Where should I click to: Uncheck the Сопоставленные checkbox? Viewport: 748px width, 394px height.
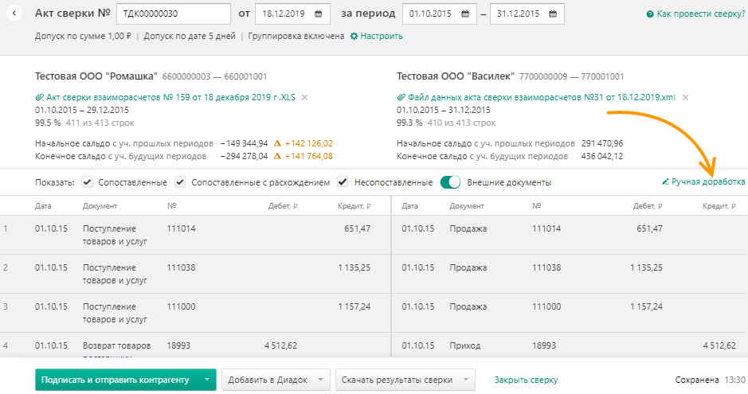click(x=87, y=182)
